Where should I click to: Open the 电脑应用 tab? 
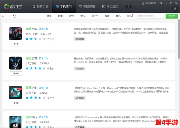pos(87,7)
